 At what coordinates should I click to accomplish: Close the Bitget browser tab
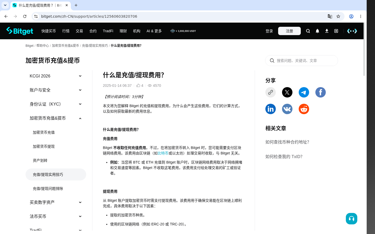pos(67,5)
